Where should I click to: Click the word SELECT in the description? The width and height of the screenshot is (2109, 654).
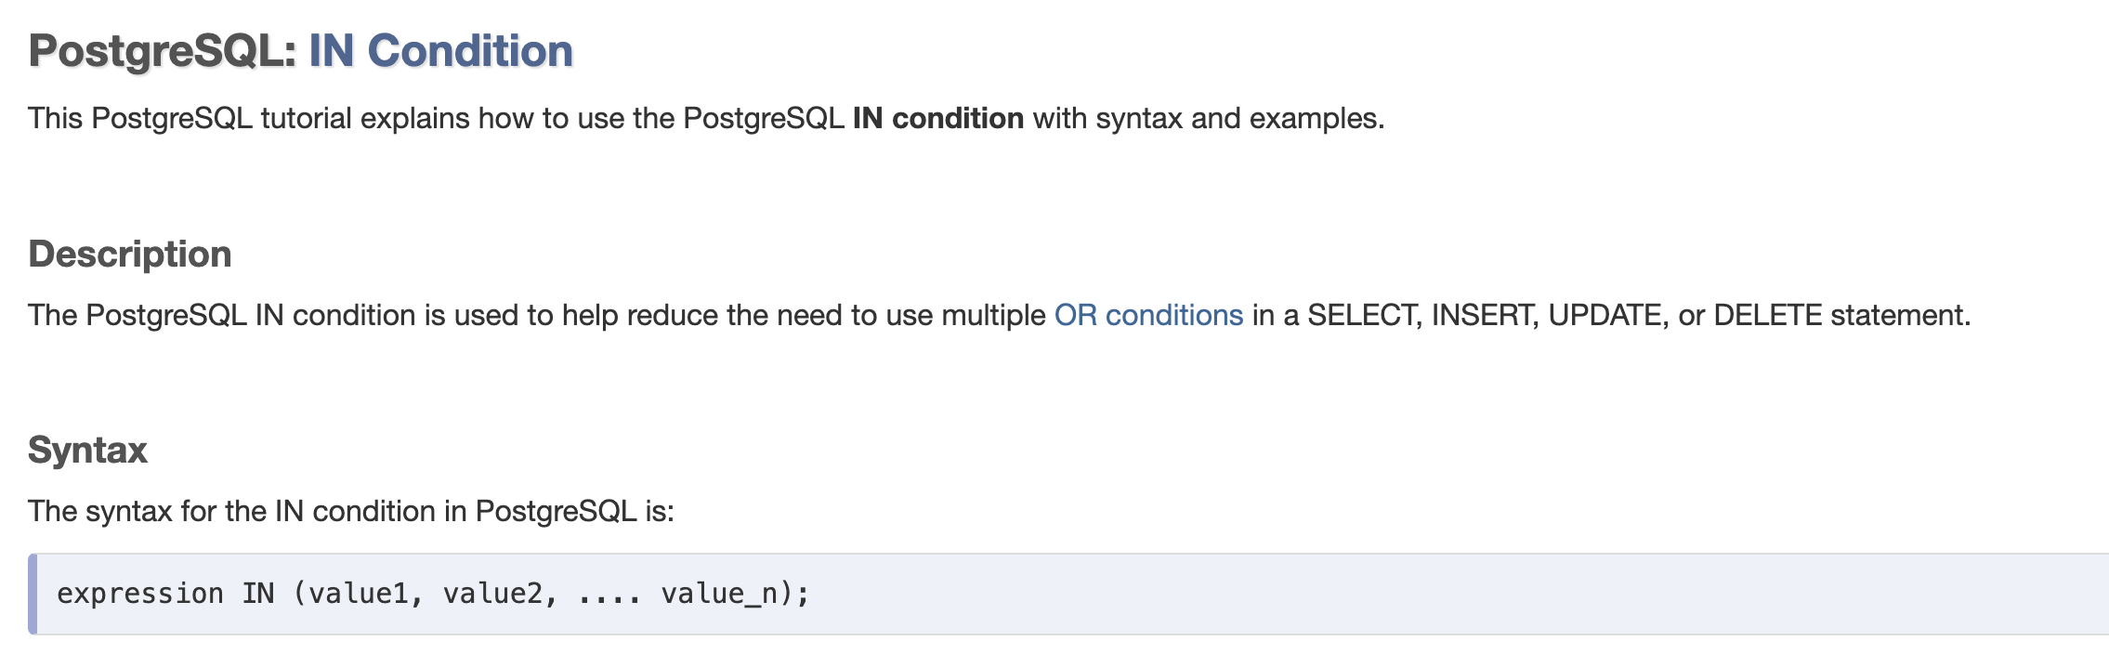tap(1364, 316)
